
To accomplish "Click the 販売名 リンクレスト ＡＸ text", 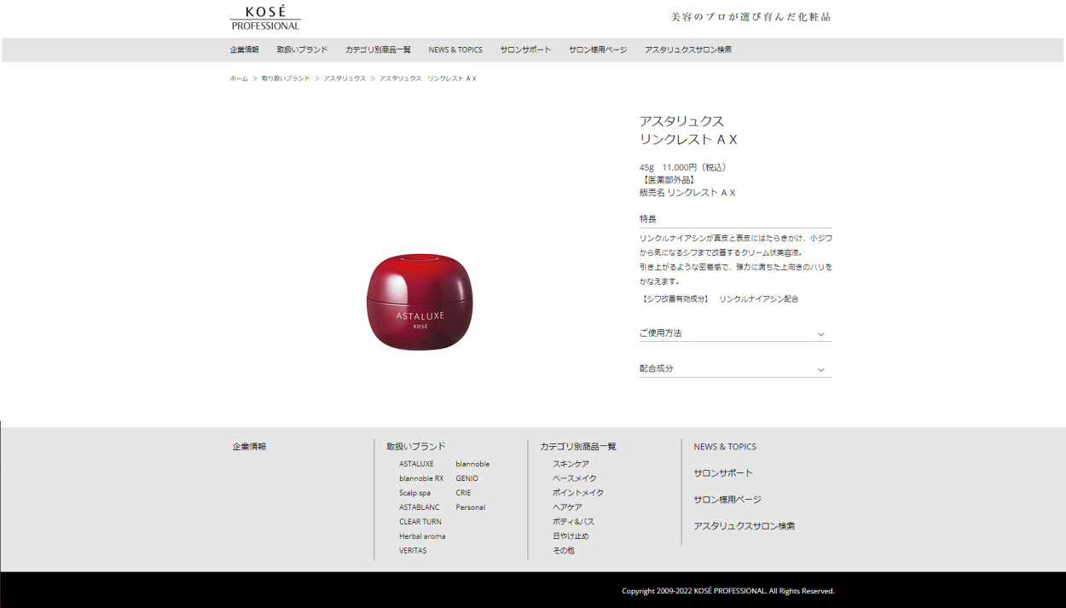I will (687, 193).
